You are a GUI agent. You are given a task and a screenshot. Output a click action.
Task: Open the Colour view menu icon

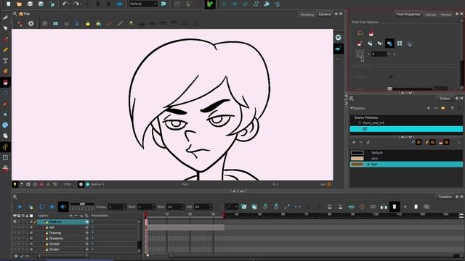pyautogui.click(x=352, y=99)
